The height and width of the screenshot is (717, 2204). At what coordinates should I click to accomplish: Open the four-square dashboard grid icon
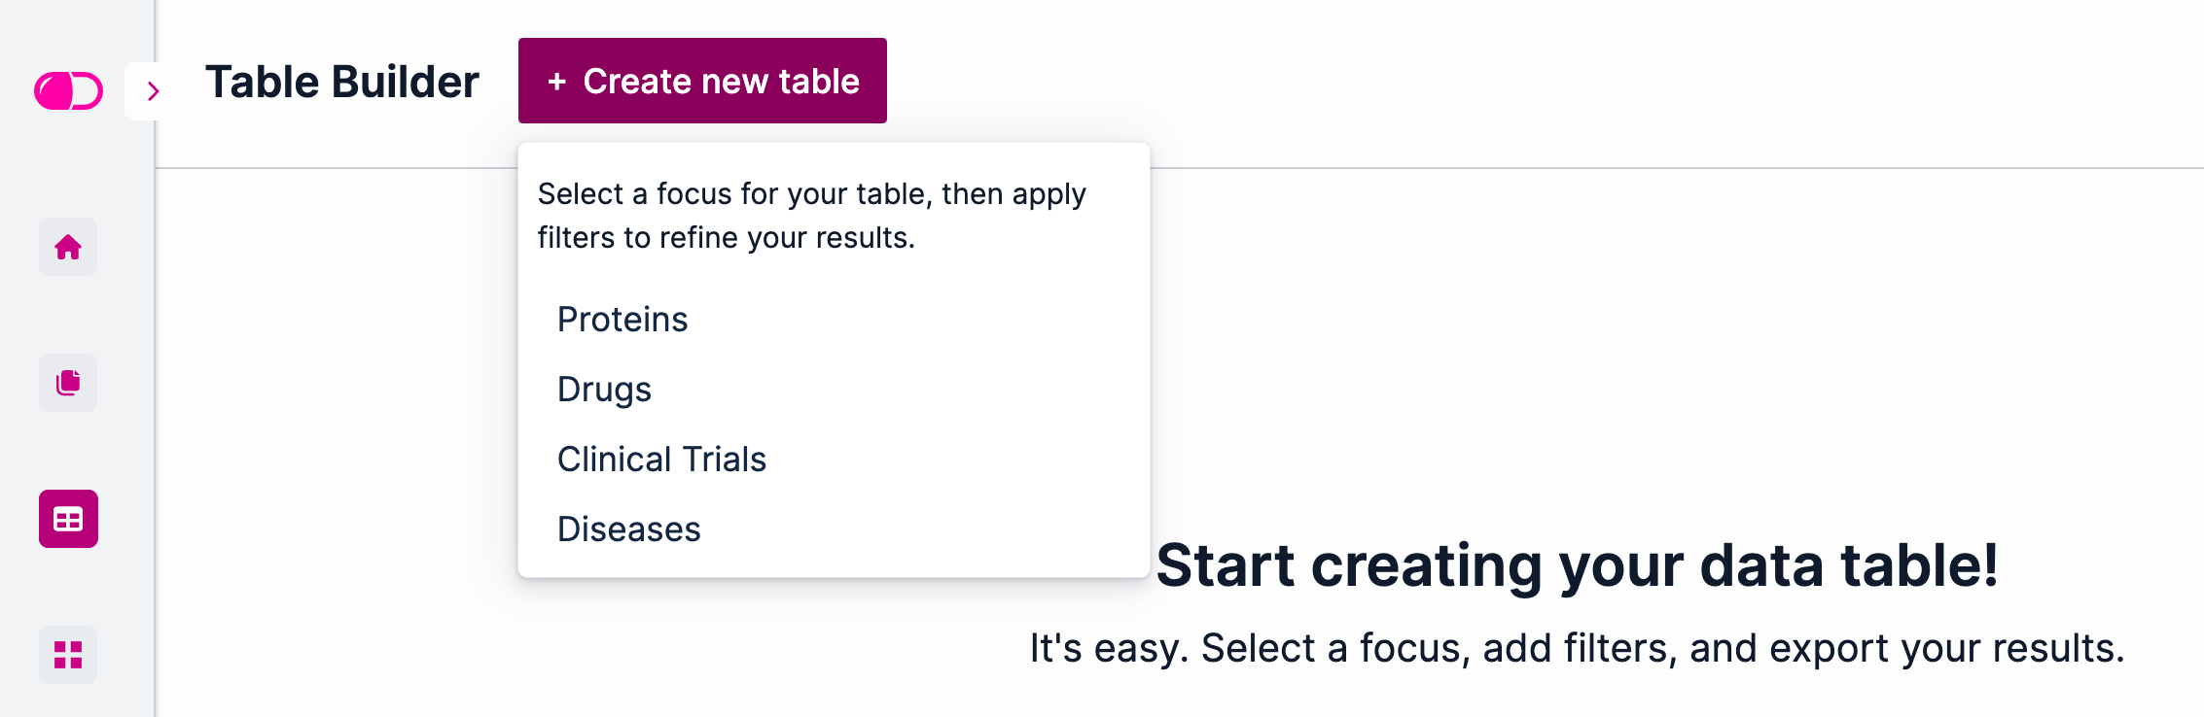point(68,655)
